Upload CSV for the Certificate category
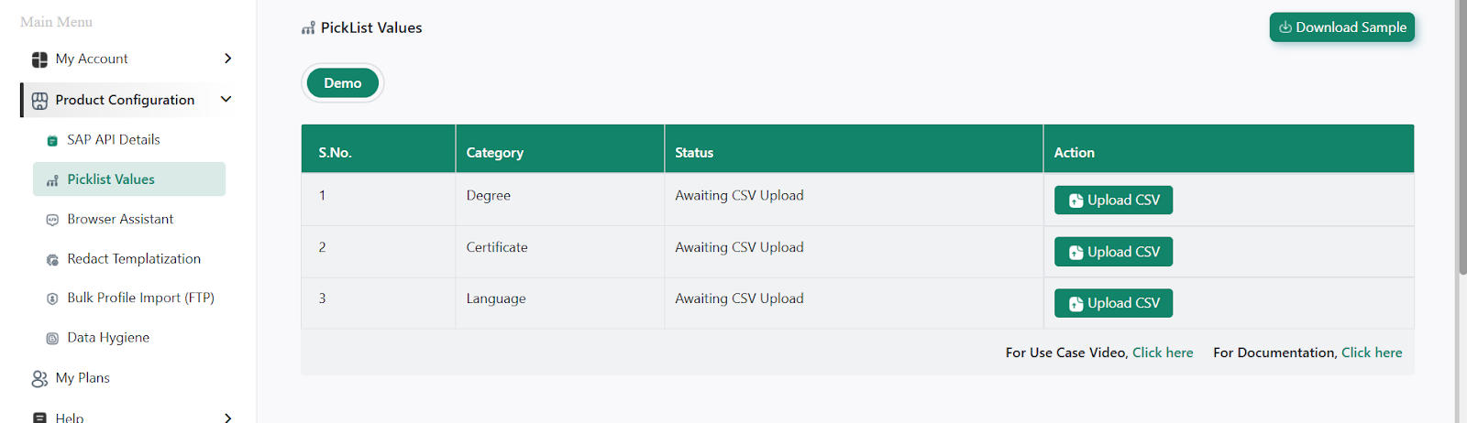This screenshot has height=423, width=1467. tap(1113, 252)
